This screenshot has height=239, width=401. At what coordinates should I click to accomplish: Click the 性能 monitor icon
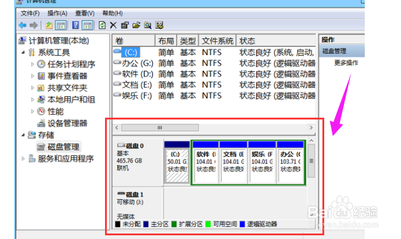tap(41, 111)
